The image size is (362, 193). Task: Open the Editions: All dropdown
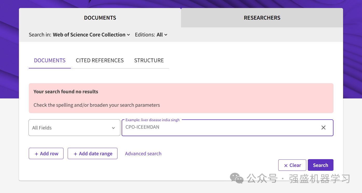(162, 35)
